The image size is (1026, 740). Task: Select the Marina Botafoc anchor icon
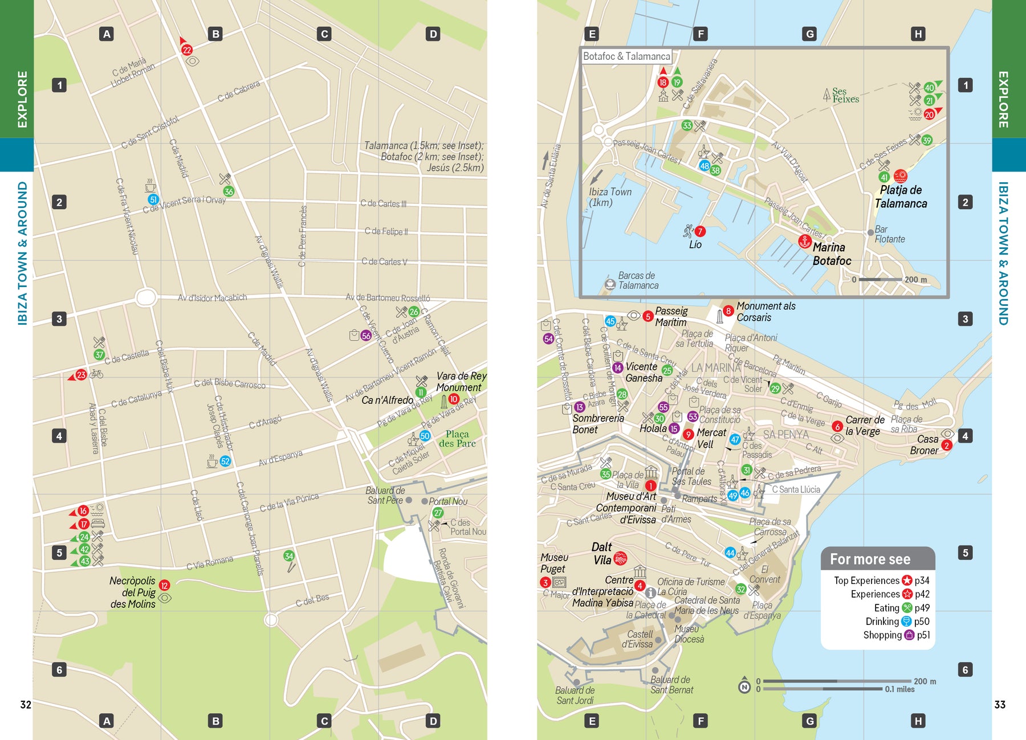(804, 242)
